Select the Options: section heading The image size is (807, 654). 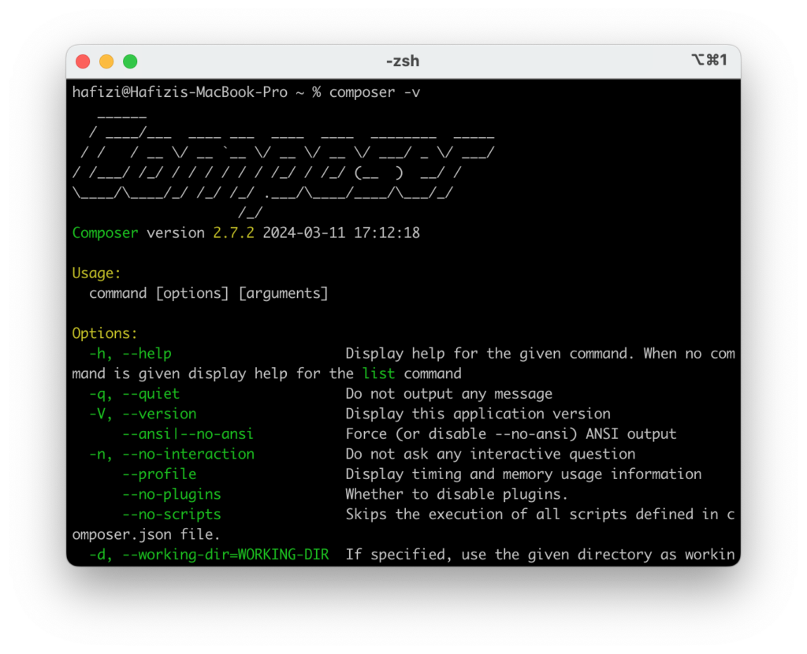104,333
